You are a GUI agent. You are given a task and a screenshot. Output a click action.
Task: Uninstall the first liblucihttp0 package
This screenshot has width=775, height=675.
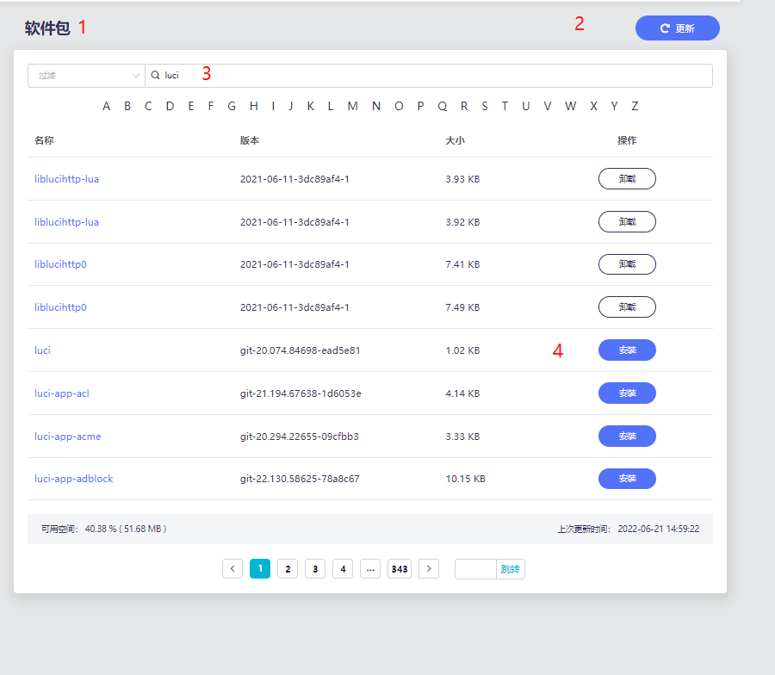(627, 264)
